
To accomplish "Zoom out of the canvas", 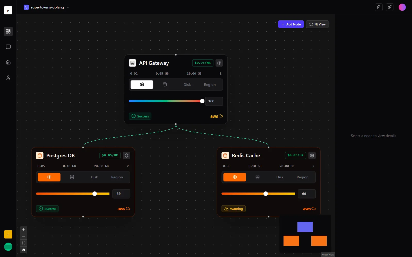I will [24, 236].
